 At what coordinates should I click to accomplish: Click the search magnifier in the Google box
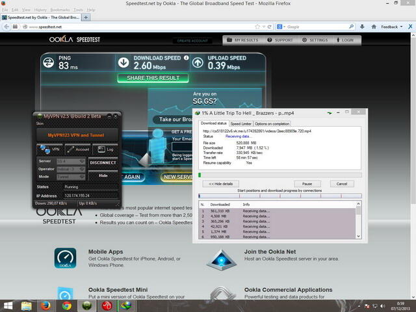(x=351, y=27)
